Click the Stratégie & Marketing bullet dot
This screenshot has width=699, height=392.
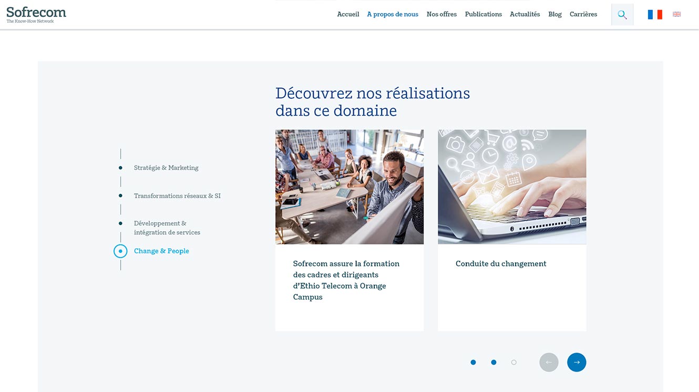(x=120, y=168)
